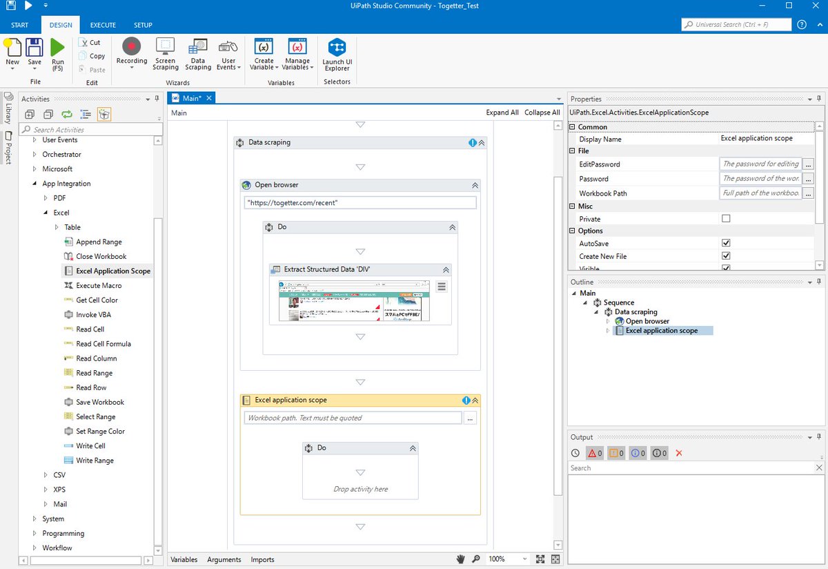
Task: Collapse the Open browser activity
Action: (475, 185)
